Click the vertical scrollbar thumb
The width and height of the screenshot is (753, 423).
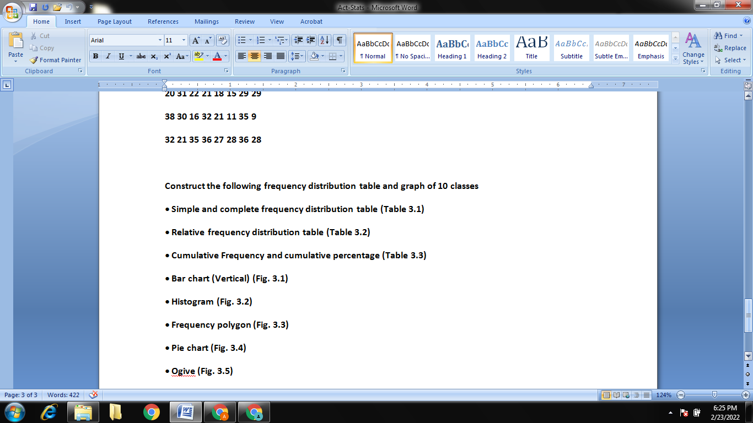(748, 316)
